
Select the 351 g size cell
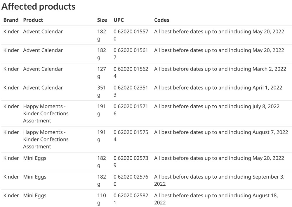102,91
